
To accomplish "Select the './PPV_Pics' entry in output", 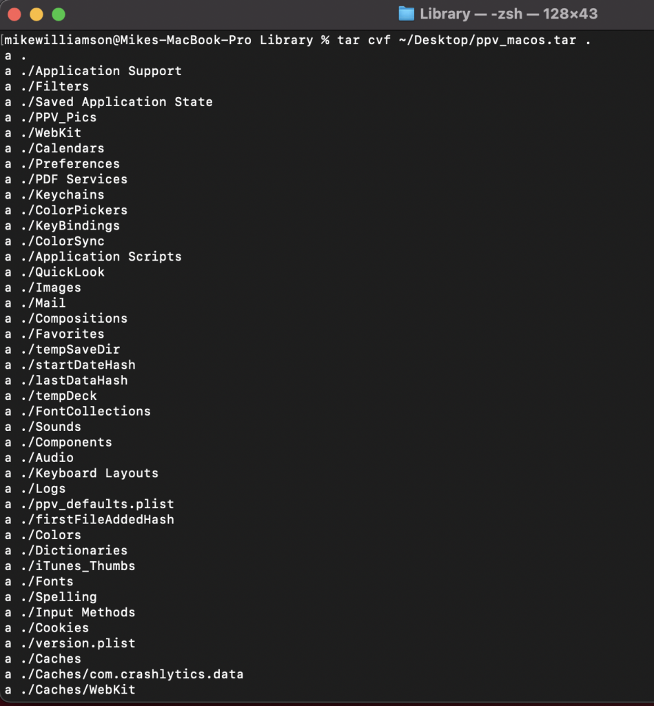I will (58, 117).
